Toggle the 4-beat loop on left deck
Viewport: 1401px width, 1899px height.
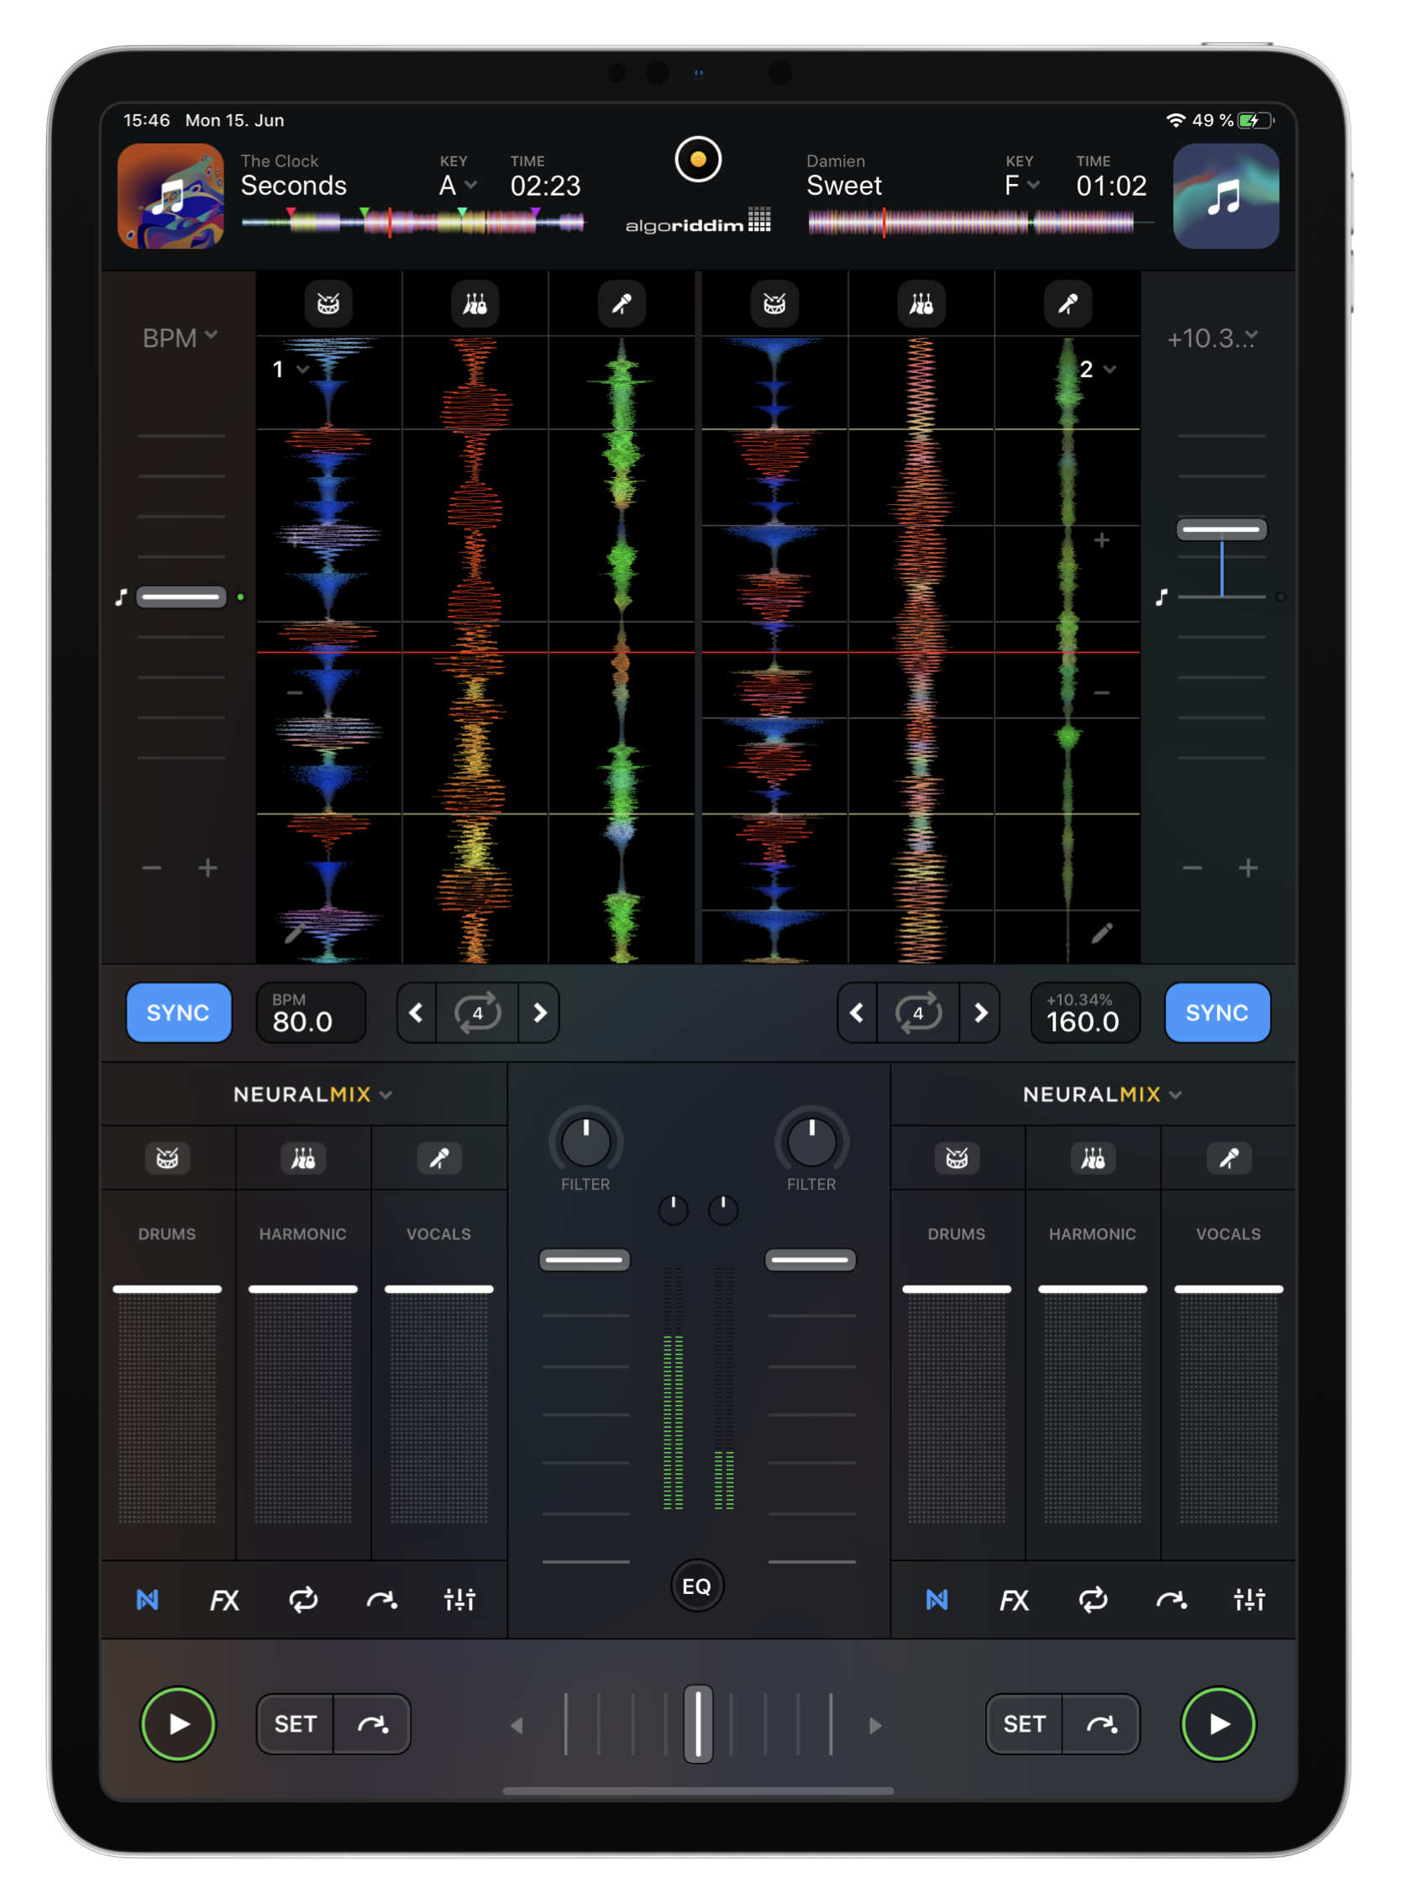477,1013
